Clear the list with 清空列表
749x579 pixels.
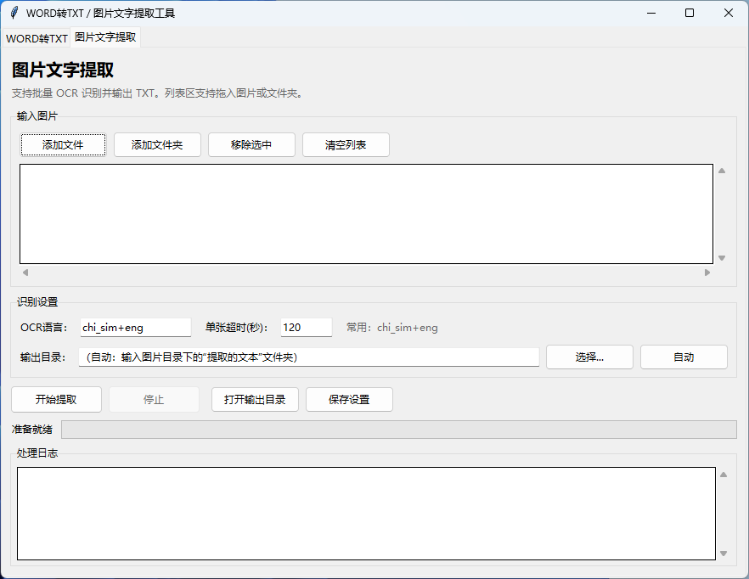click(x=346, y=144)
